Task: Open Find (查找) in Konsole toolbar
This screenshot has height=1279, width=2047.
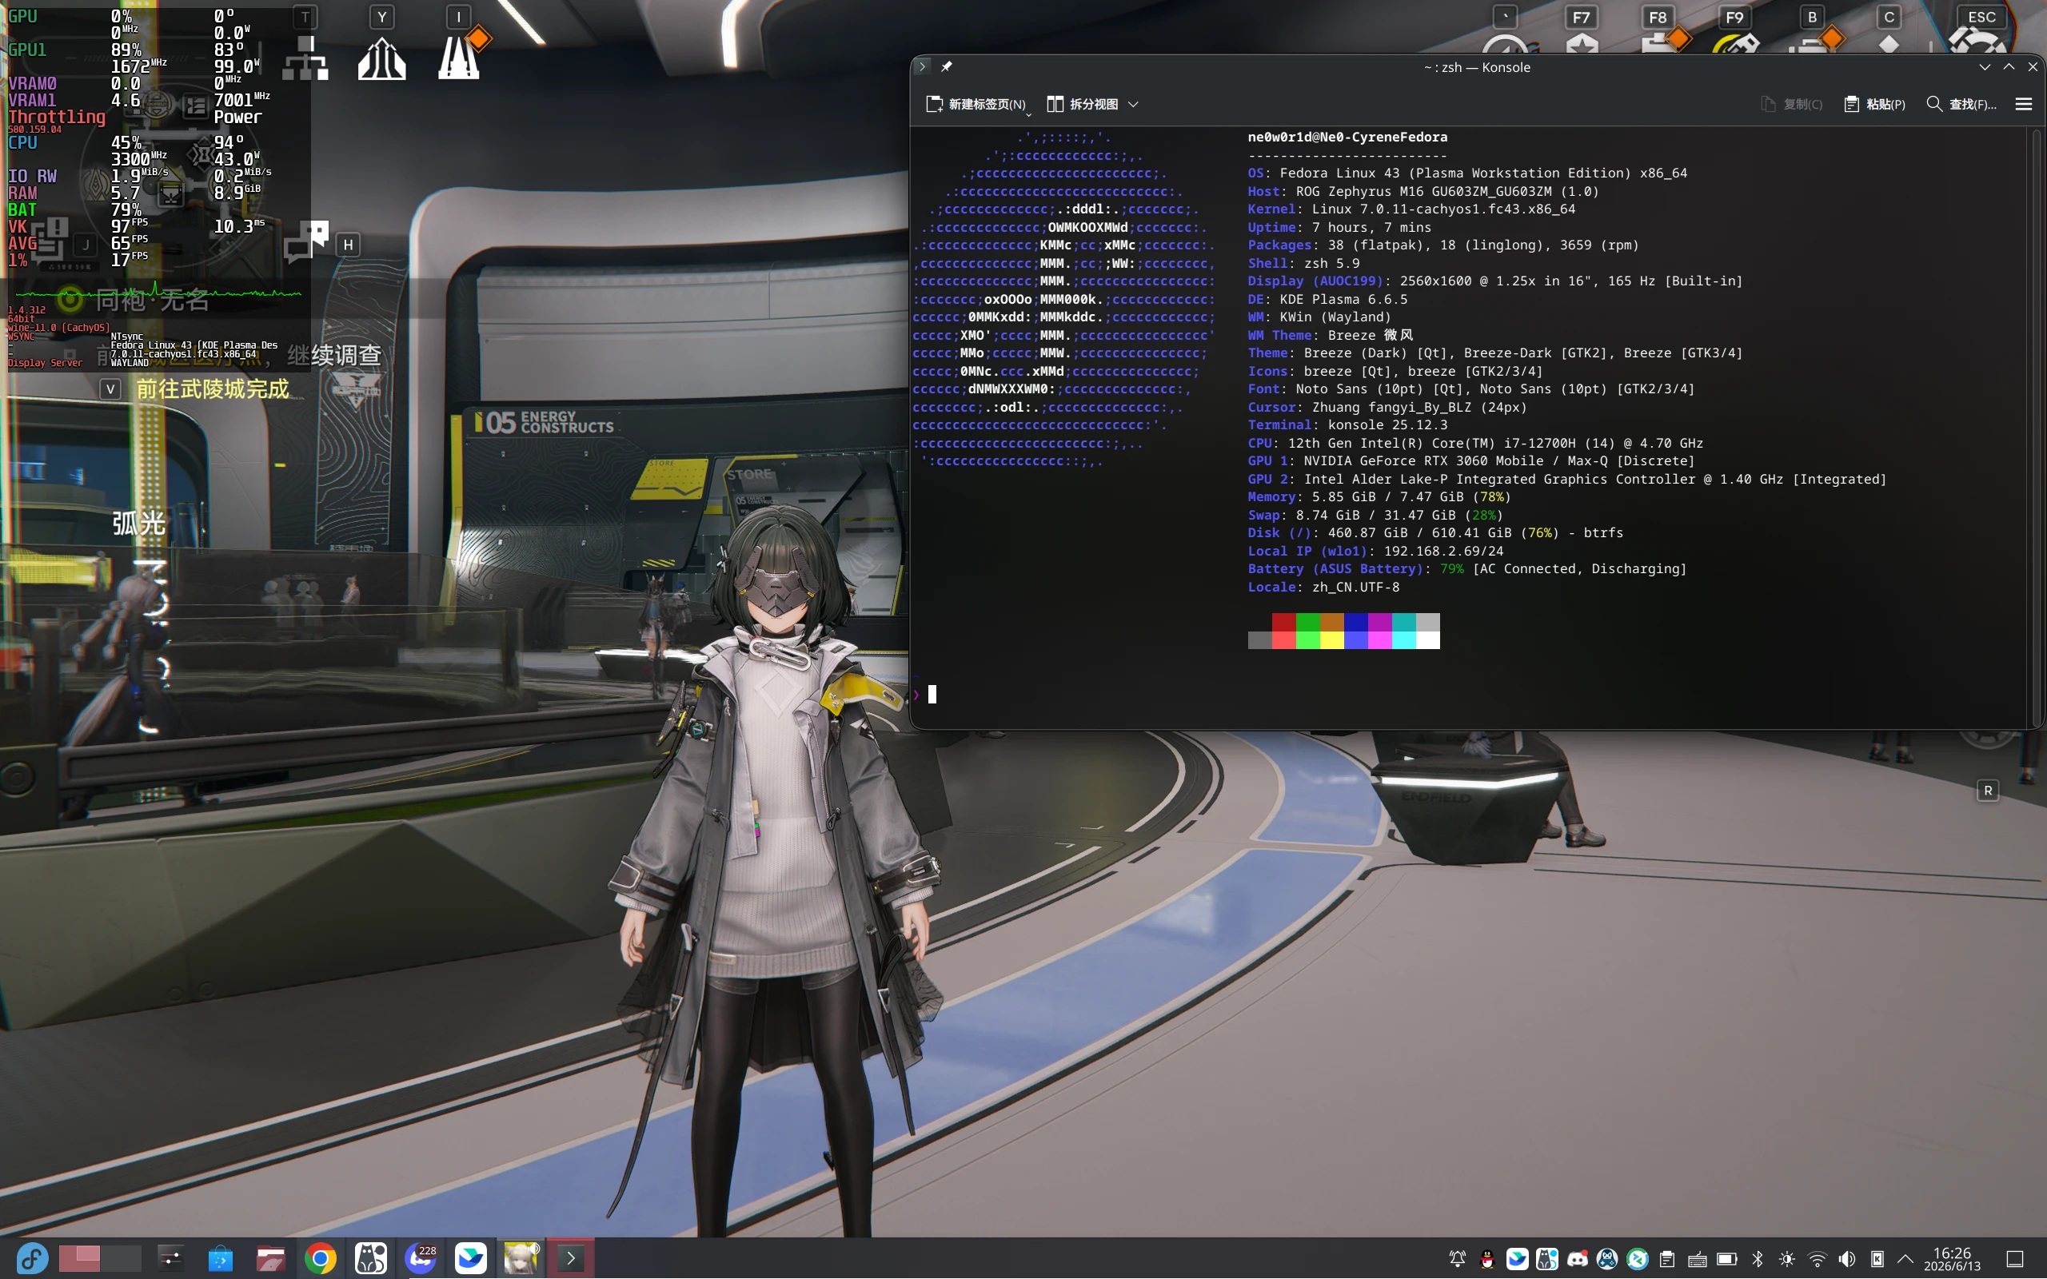Action: 1960,104
